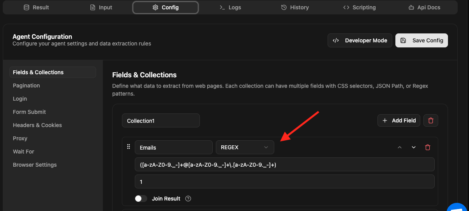This screenshot has height=211, width=469.
Task: Move Emails field up with chevron
Action: pos(399,147)
